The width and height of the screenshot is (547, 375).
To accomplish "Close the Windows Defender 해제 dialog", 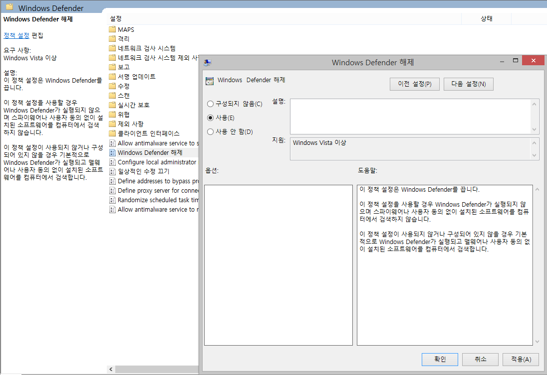I will [x=534, y=61].
